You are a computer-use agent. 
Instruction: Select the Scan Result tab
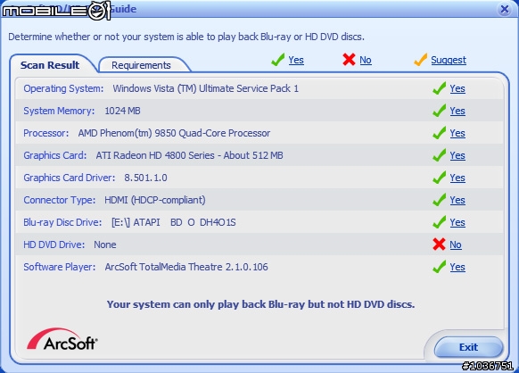click(50, 64)
